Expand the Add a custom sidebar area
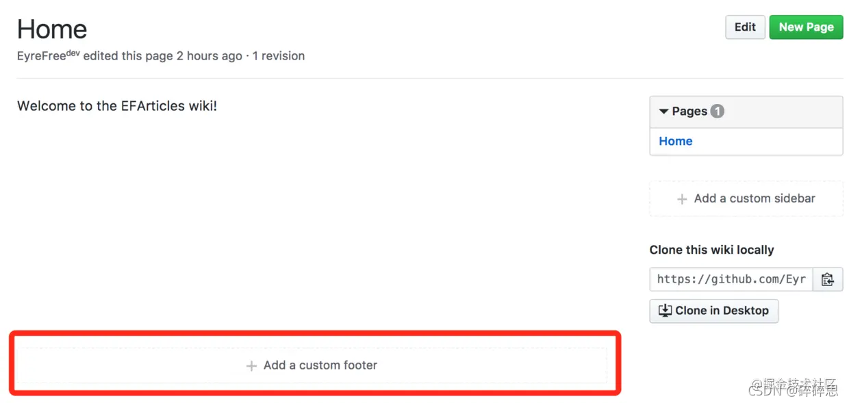Screen dimensions: 849x403 tap(746, 198)
